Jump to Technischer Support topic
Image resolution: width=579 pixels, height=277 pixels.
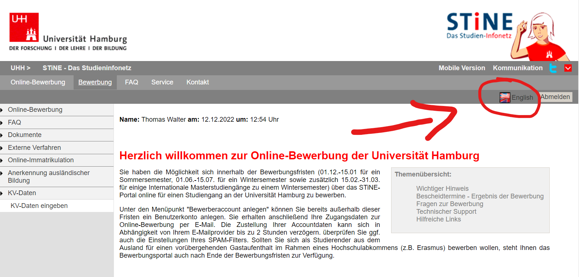pyautogui.click(x=446, y=212)
